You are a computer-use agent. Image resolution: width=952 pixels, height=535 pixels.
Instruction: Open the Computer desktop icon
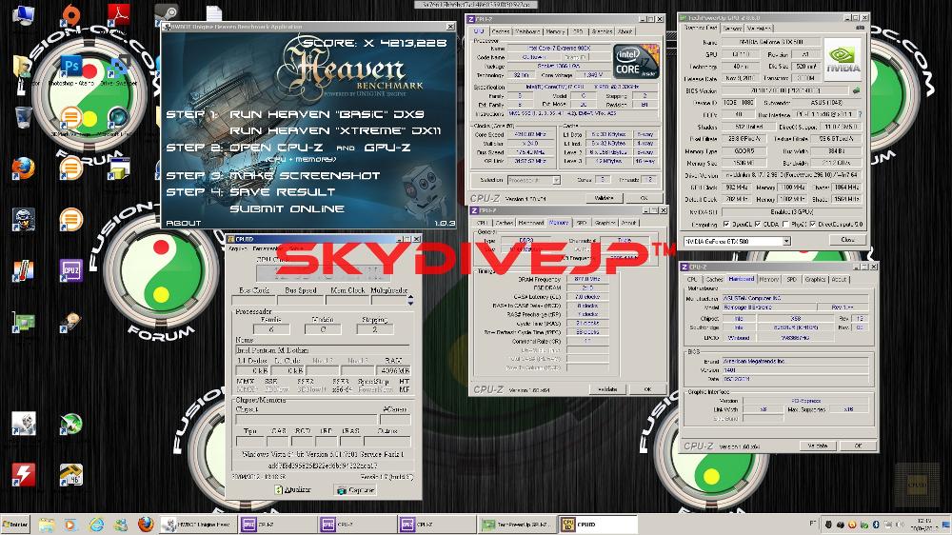(x=23, y=14)
